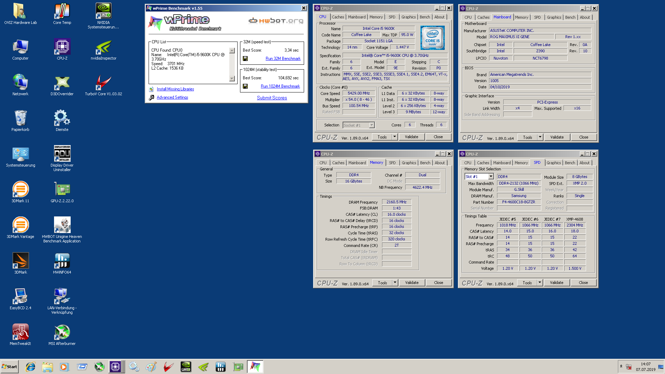Open LAN-Verbindung Verknüpfung shortcut

[62, 301]
